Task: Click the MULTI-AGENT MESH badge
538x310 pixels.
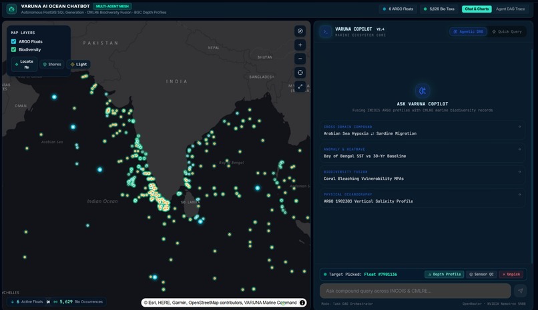Action: [112, 6]
